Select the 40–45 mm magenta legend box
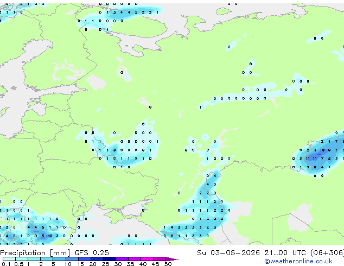 coord(147,259)
